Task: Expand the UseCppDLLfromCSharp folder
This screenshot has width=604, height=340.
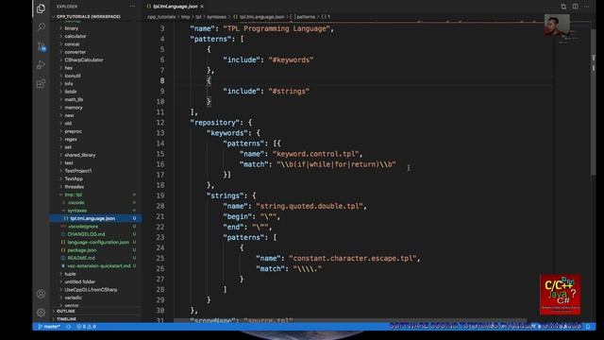Action: point(91,290)
